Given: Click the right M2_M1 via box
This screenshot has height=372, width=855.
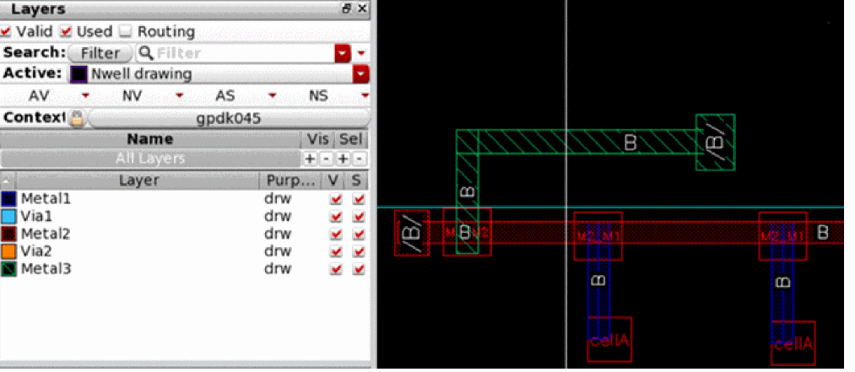Looking at the screenshot, I should point(783,236).
